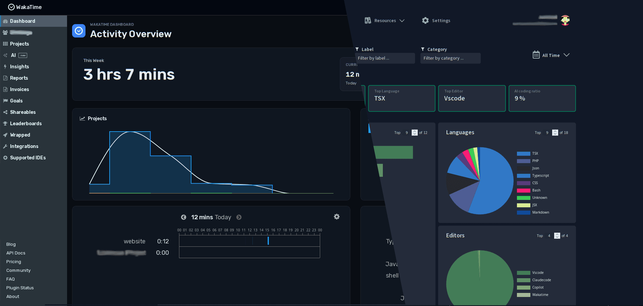
Task: Adjust the Editors top count stepper
Action: [x=557, y=236]
